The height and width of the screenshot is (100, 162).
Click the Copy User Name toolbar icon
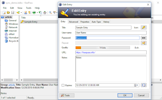point(26,13)
